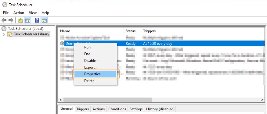Expand the Task Scheduler Library tree node
The height and width of the screenshot is (114, 267).
coord(4,34)
